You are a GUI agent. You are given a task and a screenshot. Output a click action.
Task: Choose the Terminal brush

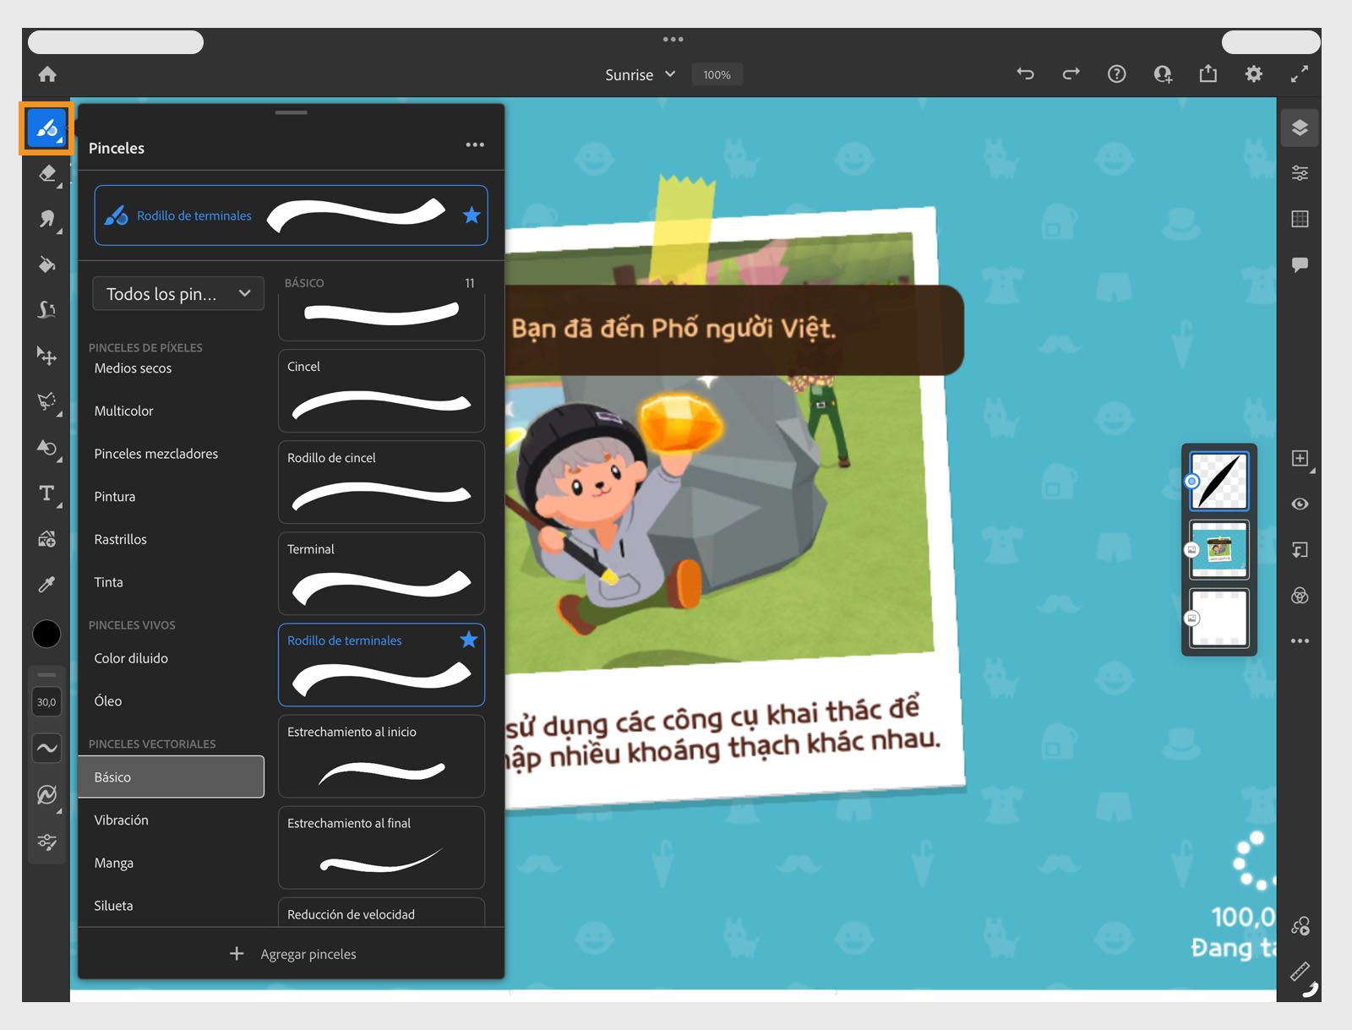pyautogui.click(x=381, y=574)
